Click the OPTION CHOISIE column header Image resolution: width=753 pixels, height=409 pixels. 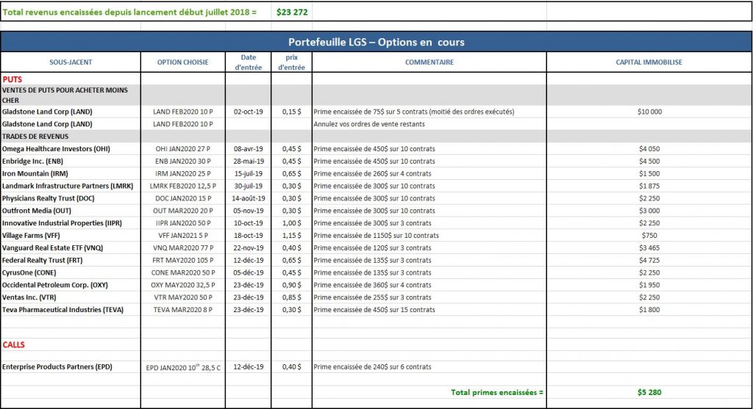coord(183,62)
